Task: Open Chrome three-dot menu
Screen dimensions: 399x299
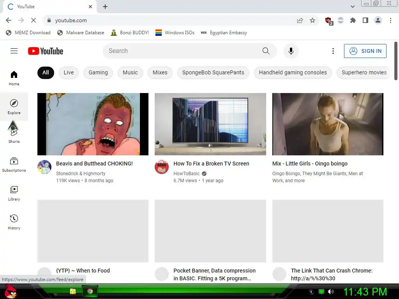Action: point(390,20)
